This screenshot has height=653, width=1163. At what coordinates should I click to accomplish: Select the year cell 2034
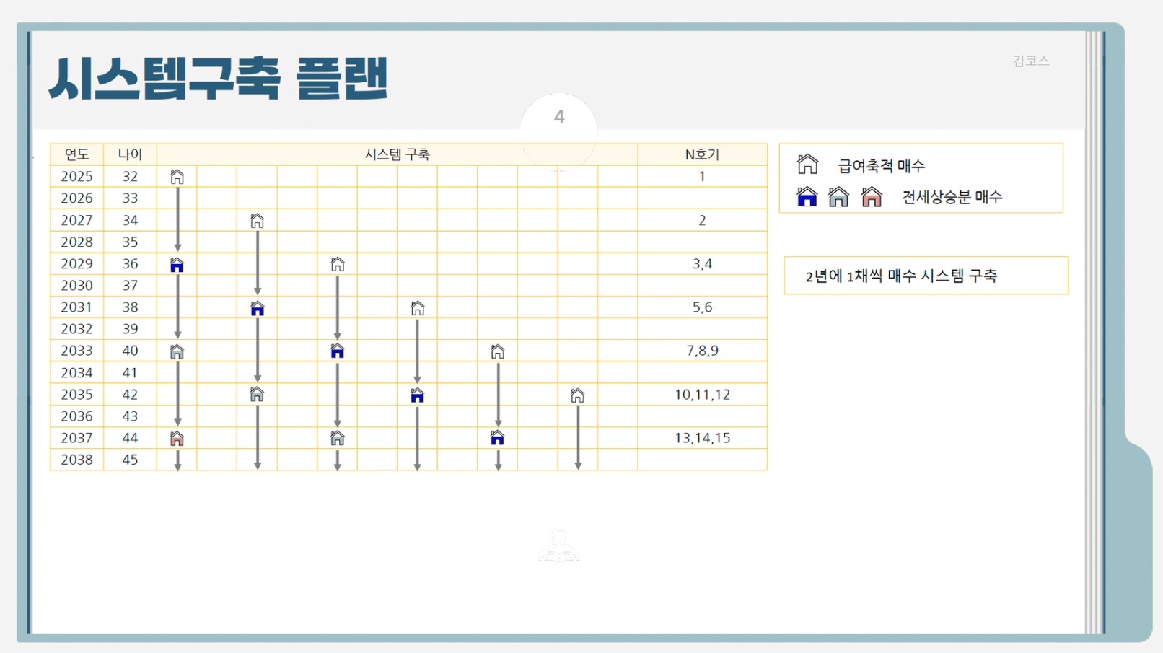pos(76,372)
